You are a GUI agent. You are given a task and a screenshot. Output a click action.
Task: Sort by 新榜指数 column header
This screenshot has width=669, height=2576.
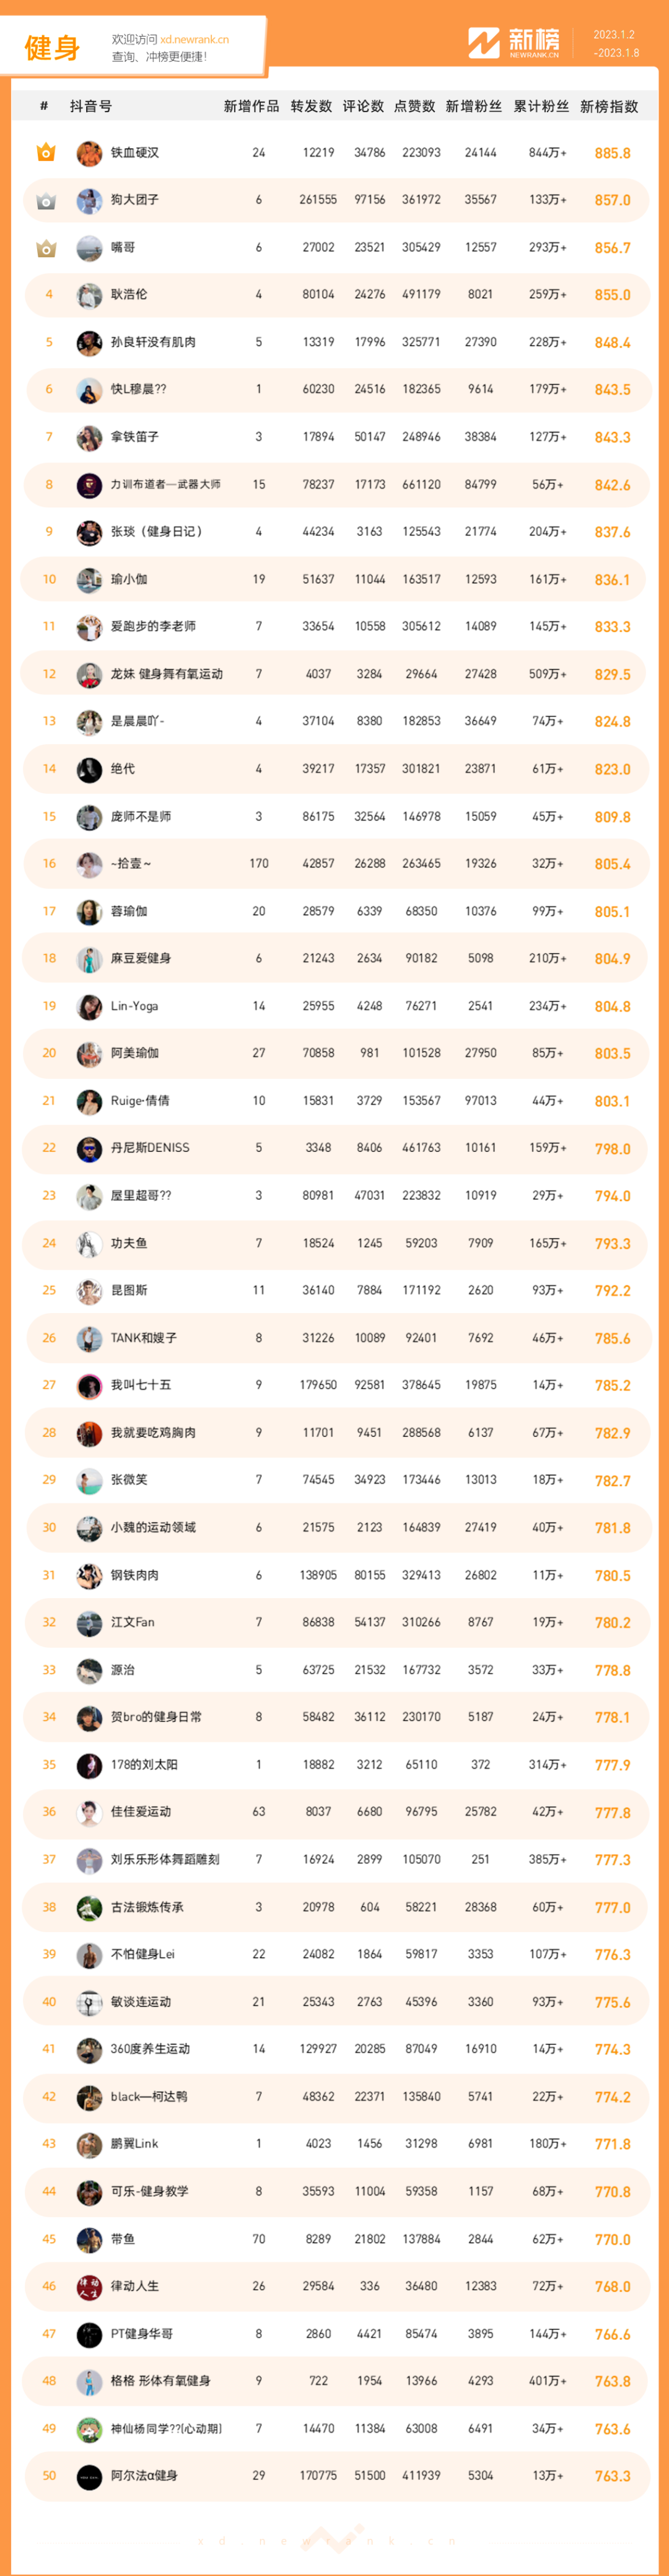[x=609, y=106]
